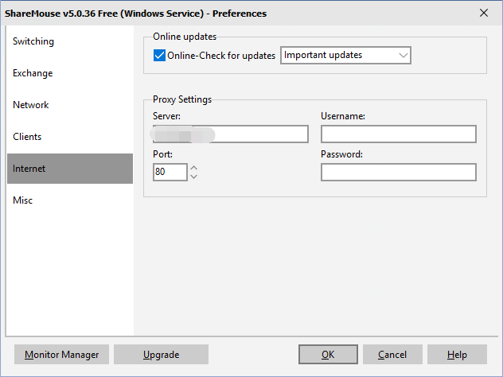The image size is (503, 377).
Task: Open the Exchange preferences section
Action: (70, 73)
